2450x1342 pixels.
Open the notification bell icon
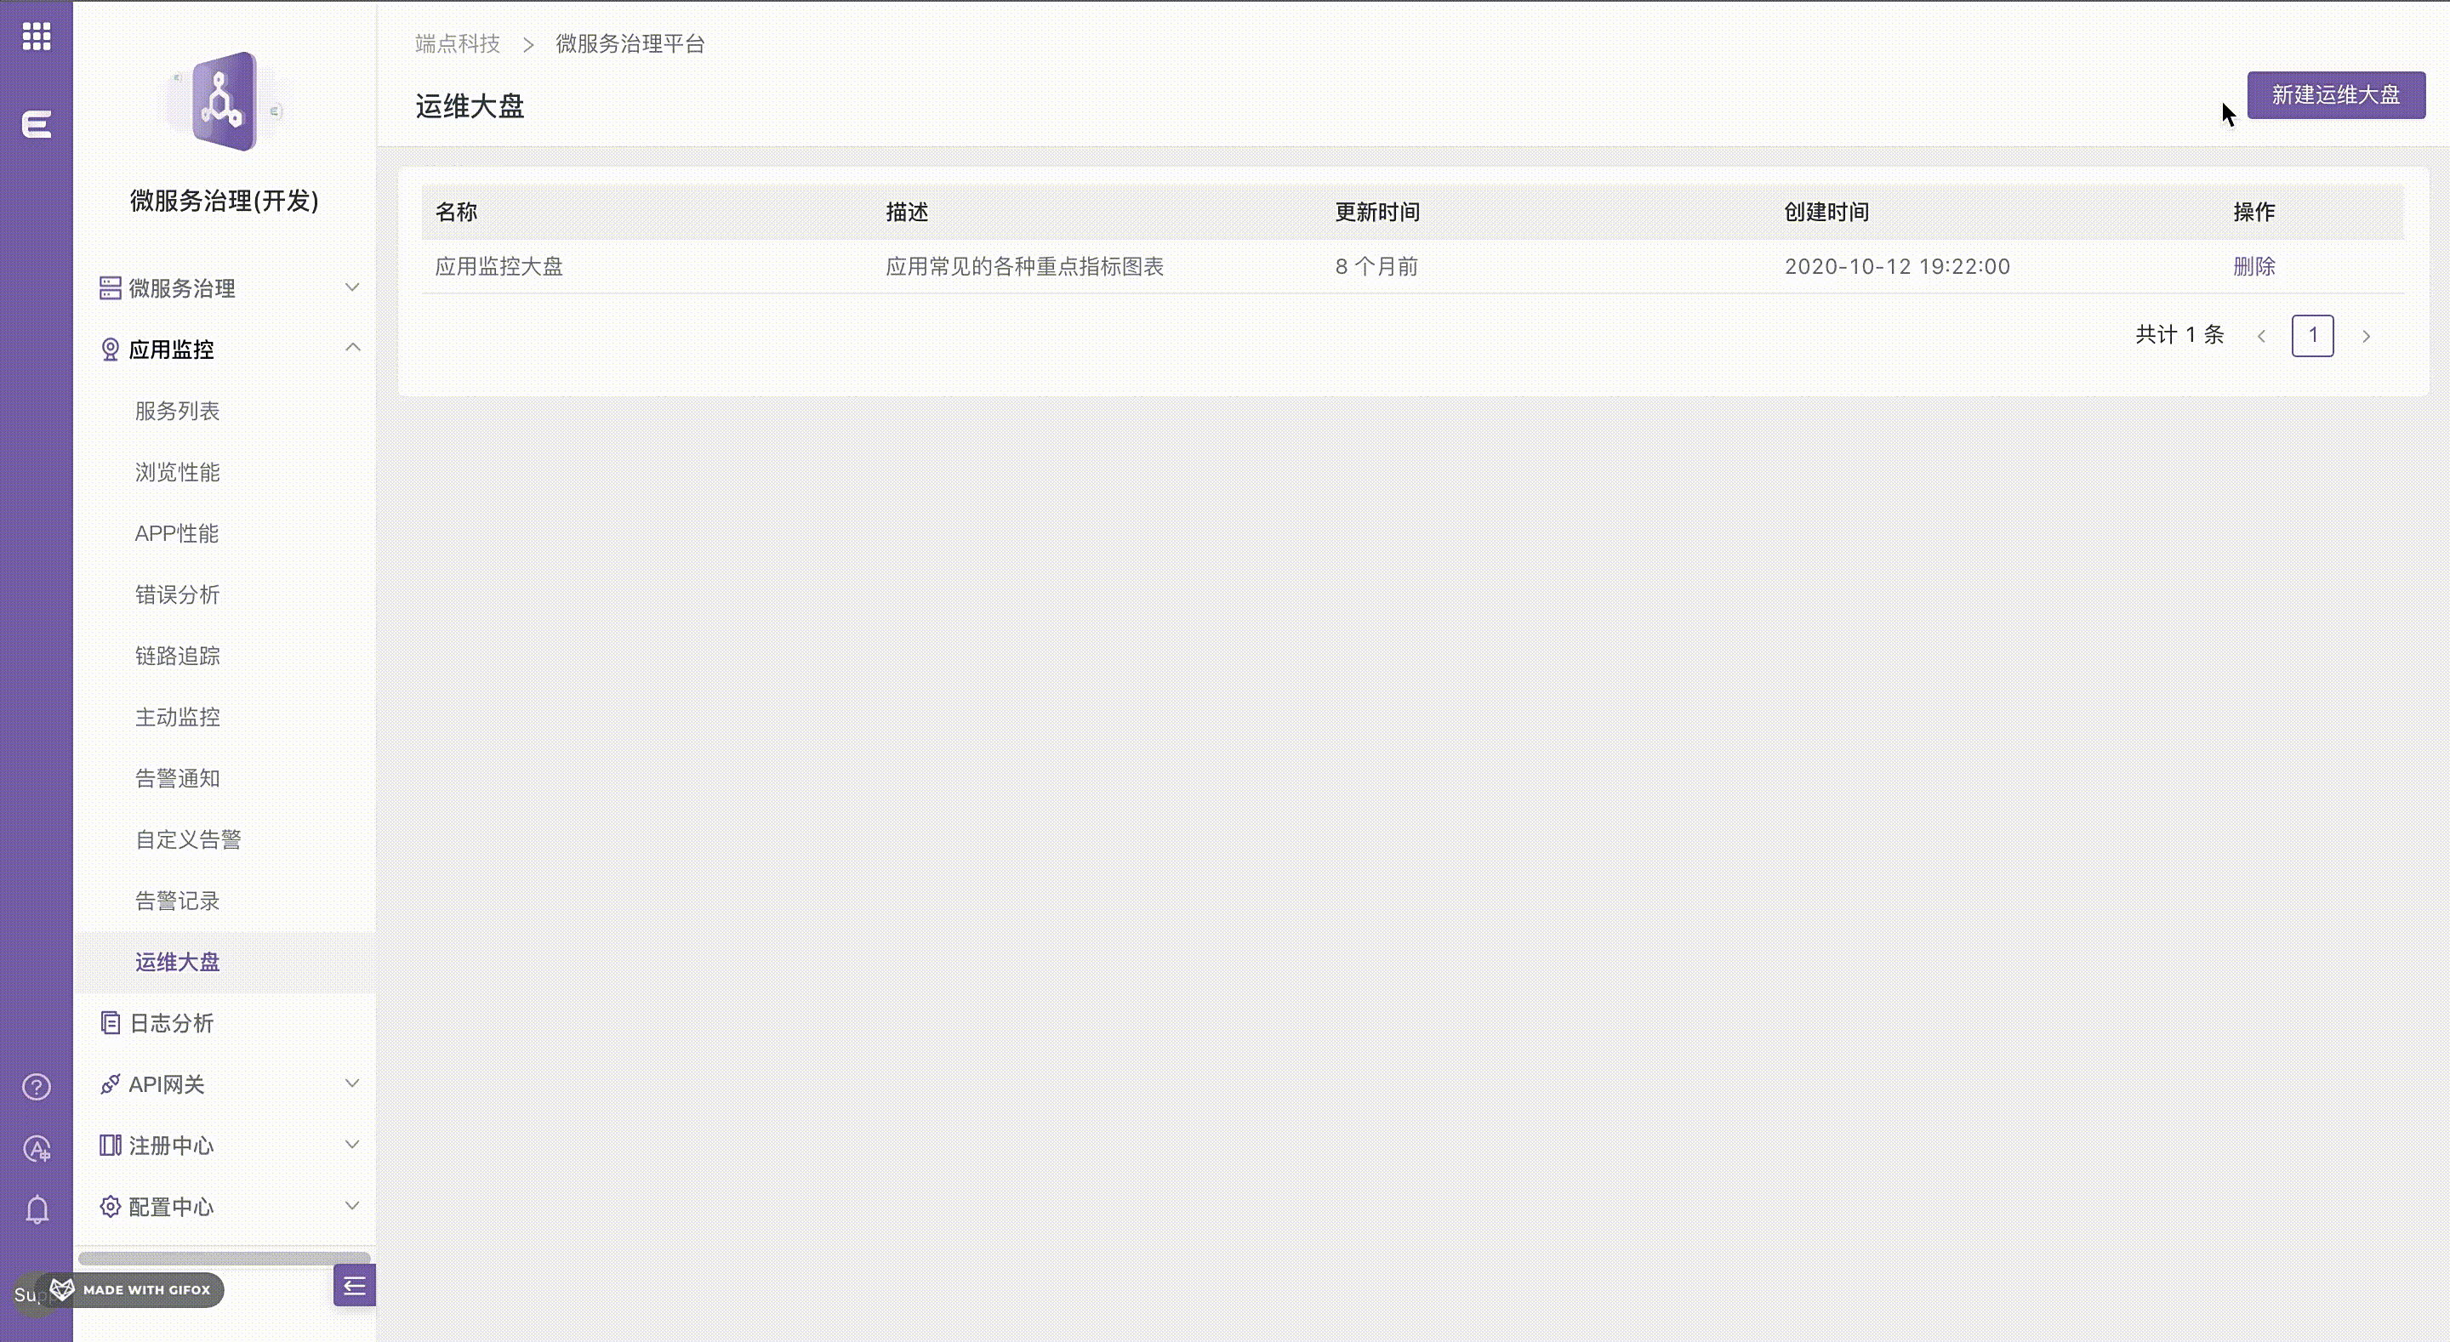point(36,1210)
